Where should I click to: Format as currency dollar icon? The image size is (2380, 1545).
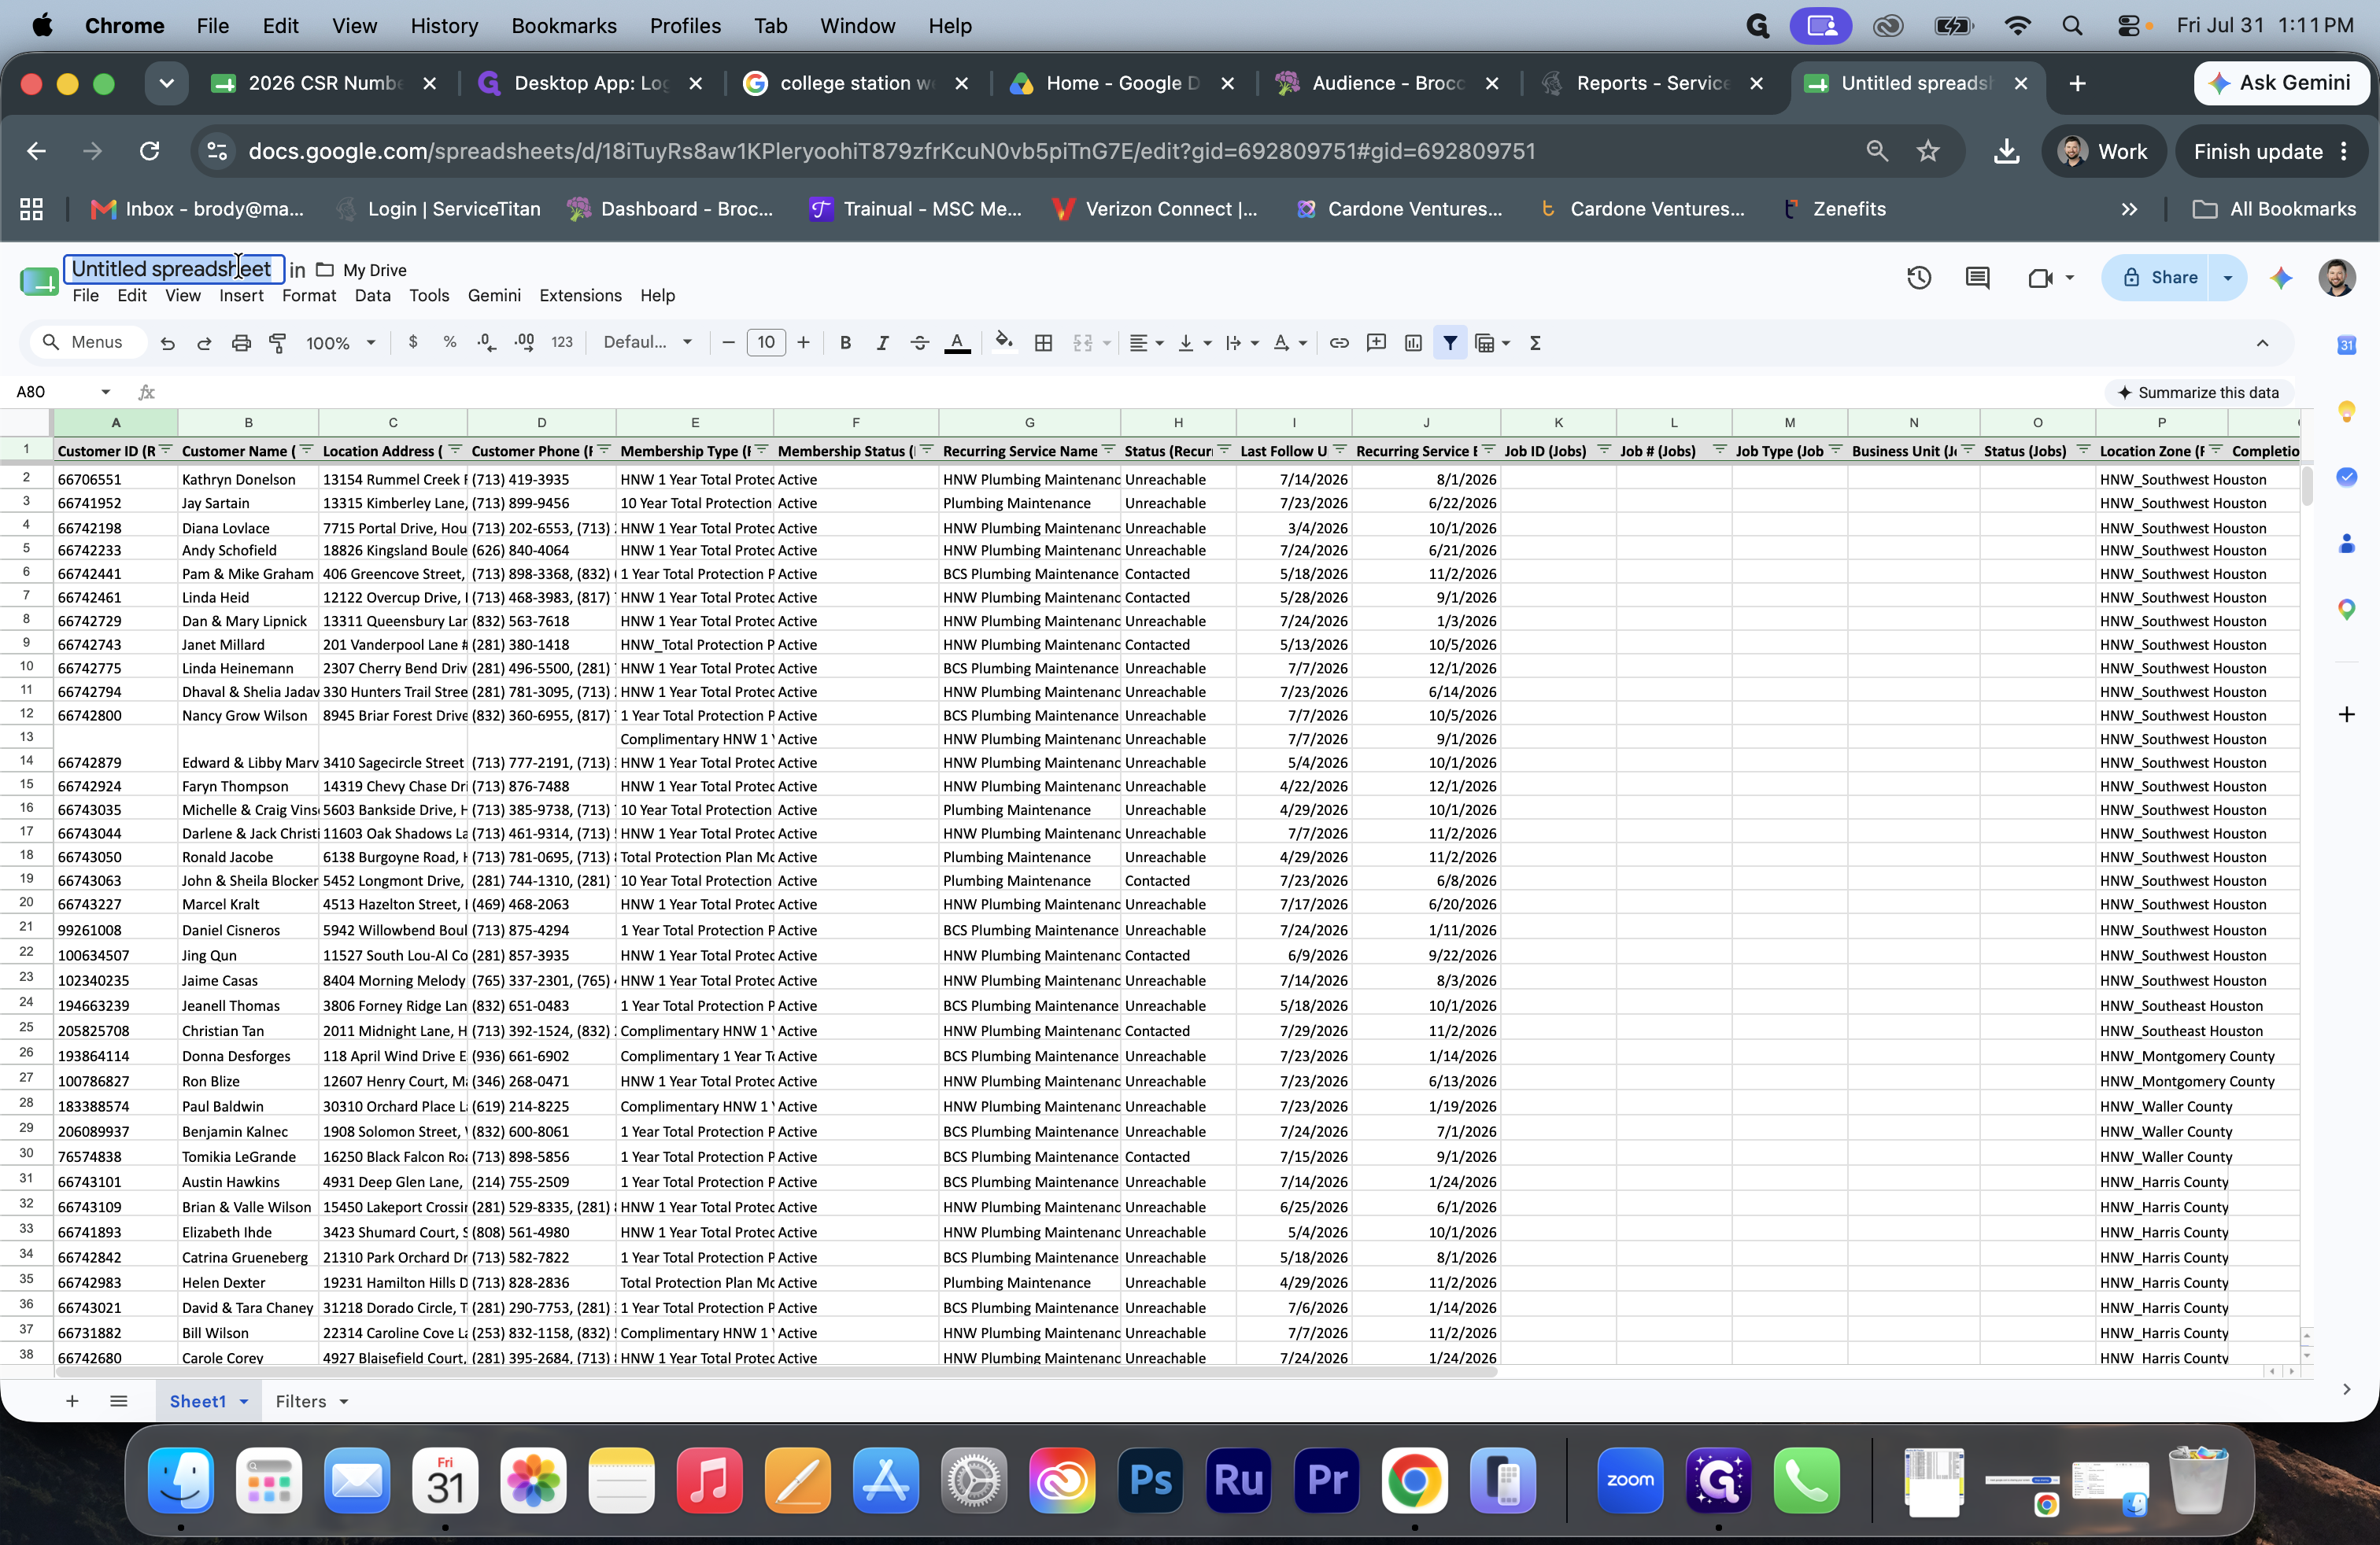click(x=413, y=343)
